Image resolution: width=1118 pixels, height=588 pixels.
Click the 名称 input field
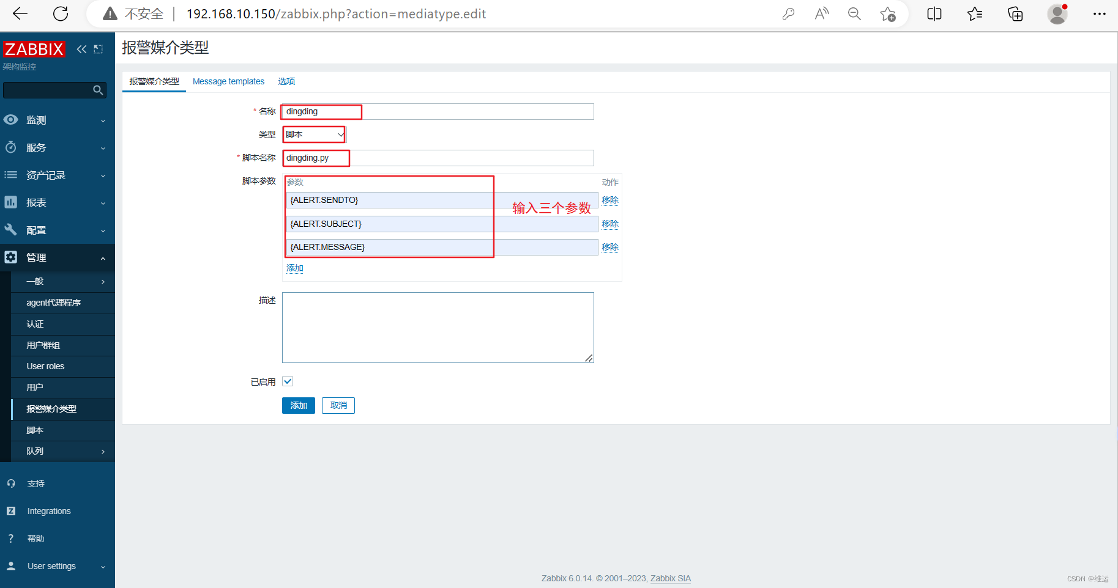coord(438,111)
